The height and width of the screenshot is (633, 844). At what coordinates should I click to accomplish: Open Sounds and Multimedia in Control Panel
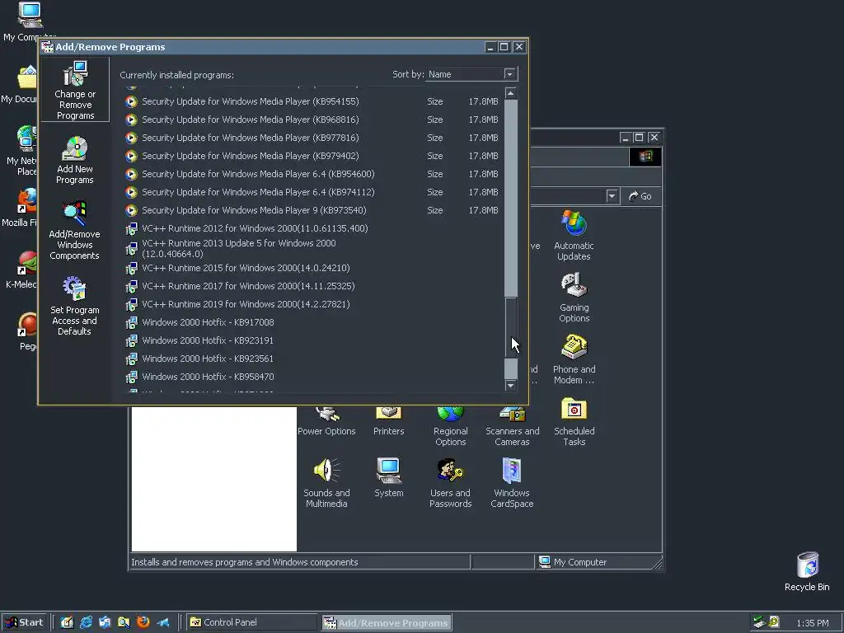326,483
